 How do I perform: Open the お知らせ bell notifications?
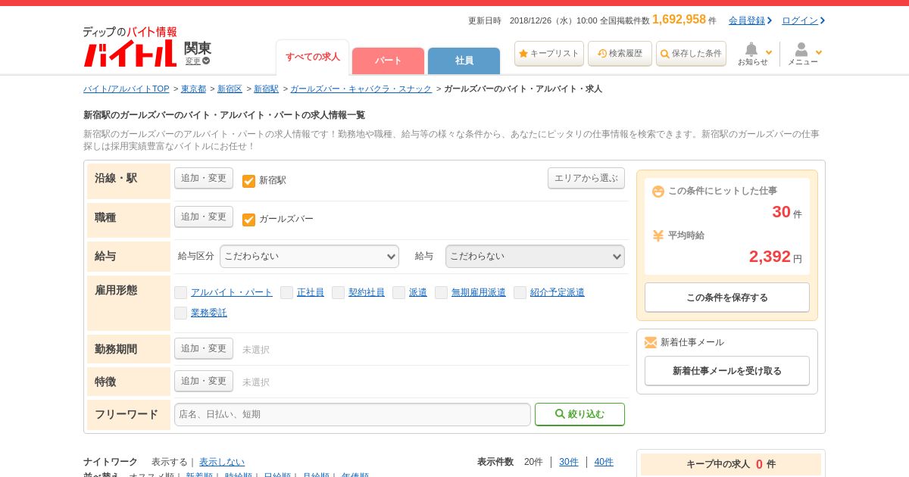click(x=751, y=50)
